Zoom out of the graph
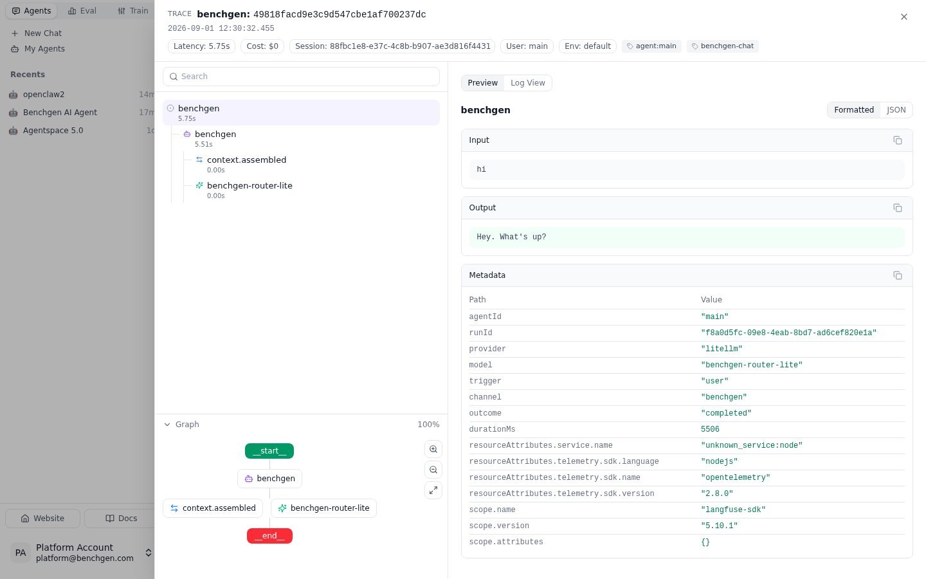The image size is (926, 579). 433,470
